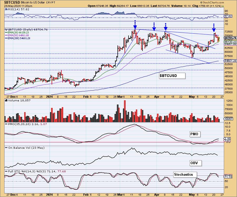Click the purple EMA(50) legend line marker
The image size is (237, 197).
tap(6, 35)
